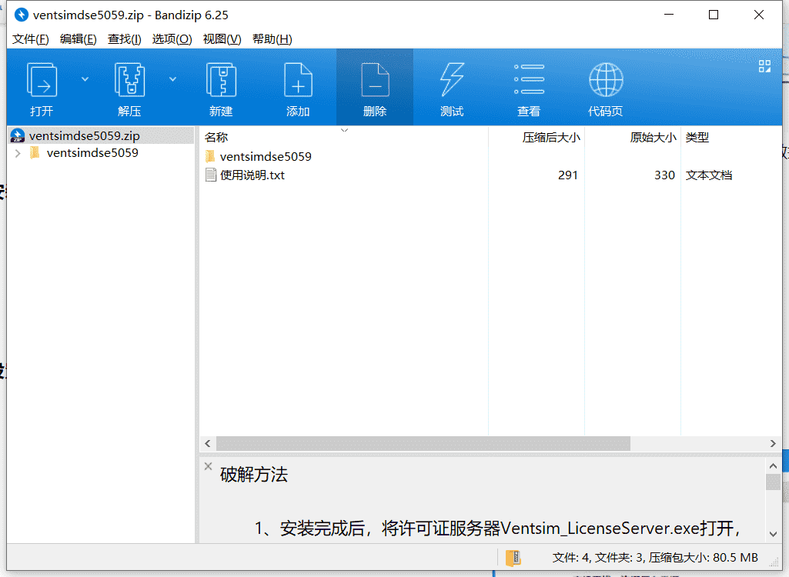
Task: Click the zip icon beside ventsimdse5059.zip in tree
Action: click(x=18, y=136)
